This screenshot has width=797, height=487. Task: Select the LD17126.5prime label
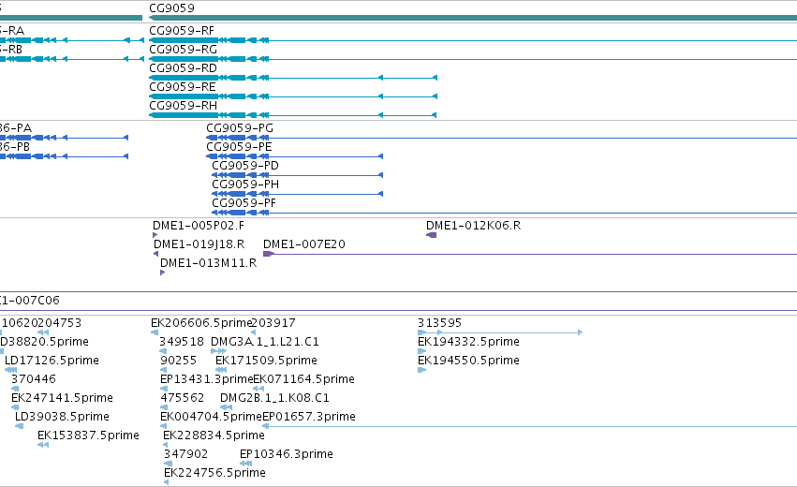(52, 361)
